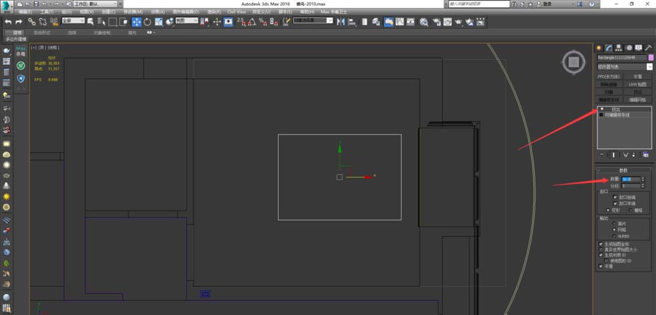Screen dimensions: 656x315
Task: Open the 视图(V) menu
Action: coord(87,12)
